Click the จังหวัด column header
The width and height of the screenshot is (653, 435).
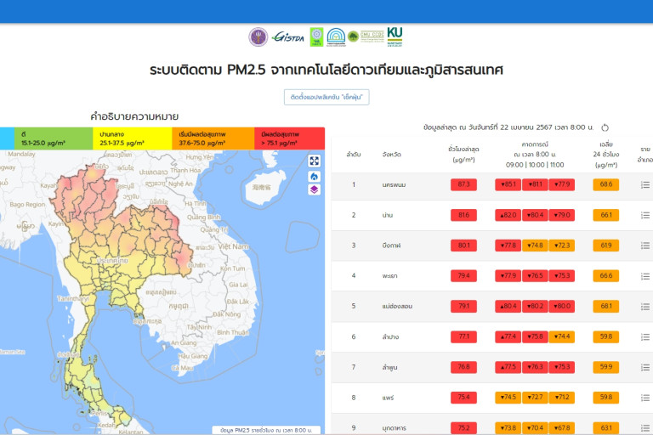(x=392, y=154)
